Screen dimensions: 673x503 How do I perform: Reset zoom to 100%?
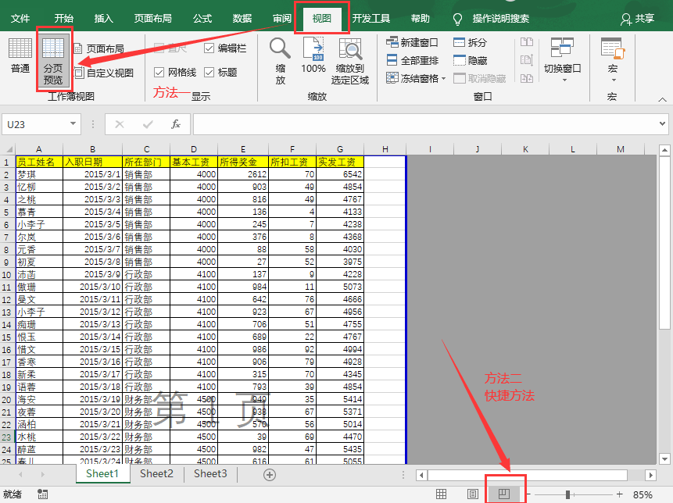click(313, 55)
